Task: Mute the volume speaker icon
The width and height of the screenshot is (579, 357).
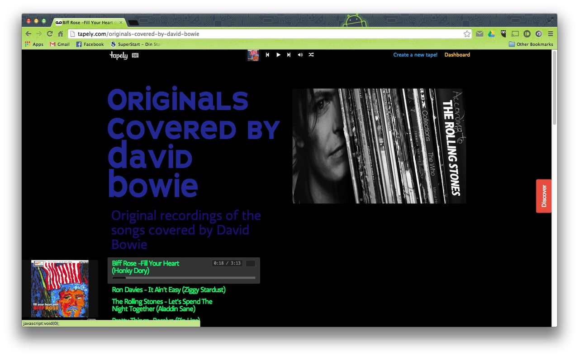Action: (300, 55)
